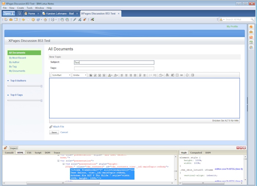Switch to the Computed style tab
The height and width of the screenshot is (186, 257).
click(x=196, y=153)
